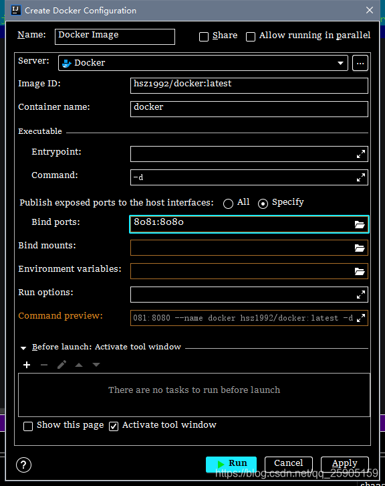
Task: Check the Show this page checkbox
Action: [28, 426]
